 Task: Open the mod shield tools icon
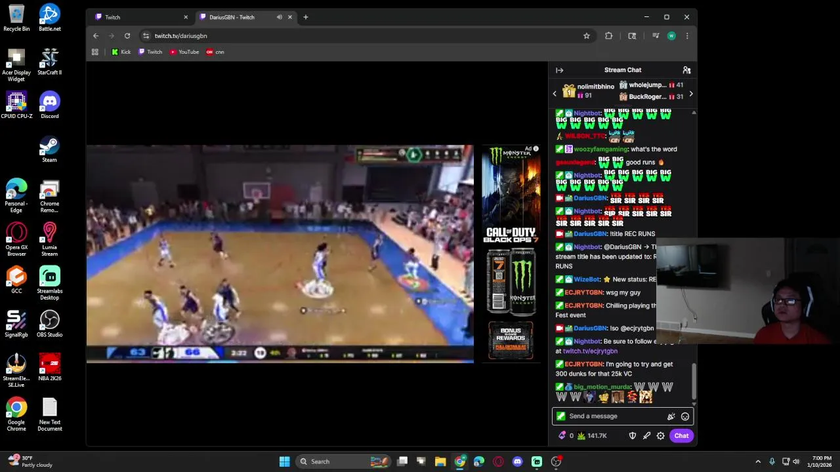pos(633,436)
